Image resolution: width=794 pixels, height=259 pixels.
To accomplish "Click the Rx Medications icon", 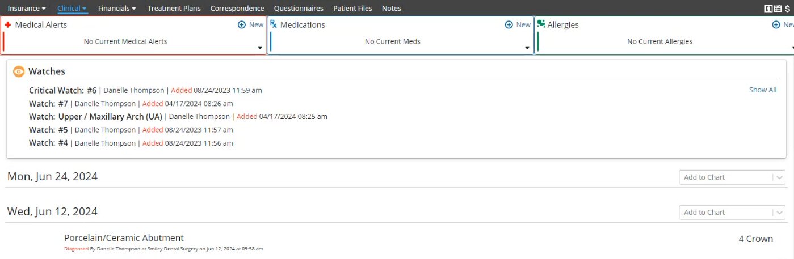I will [273, 24].
